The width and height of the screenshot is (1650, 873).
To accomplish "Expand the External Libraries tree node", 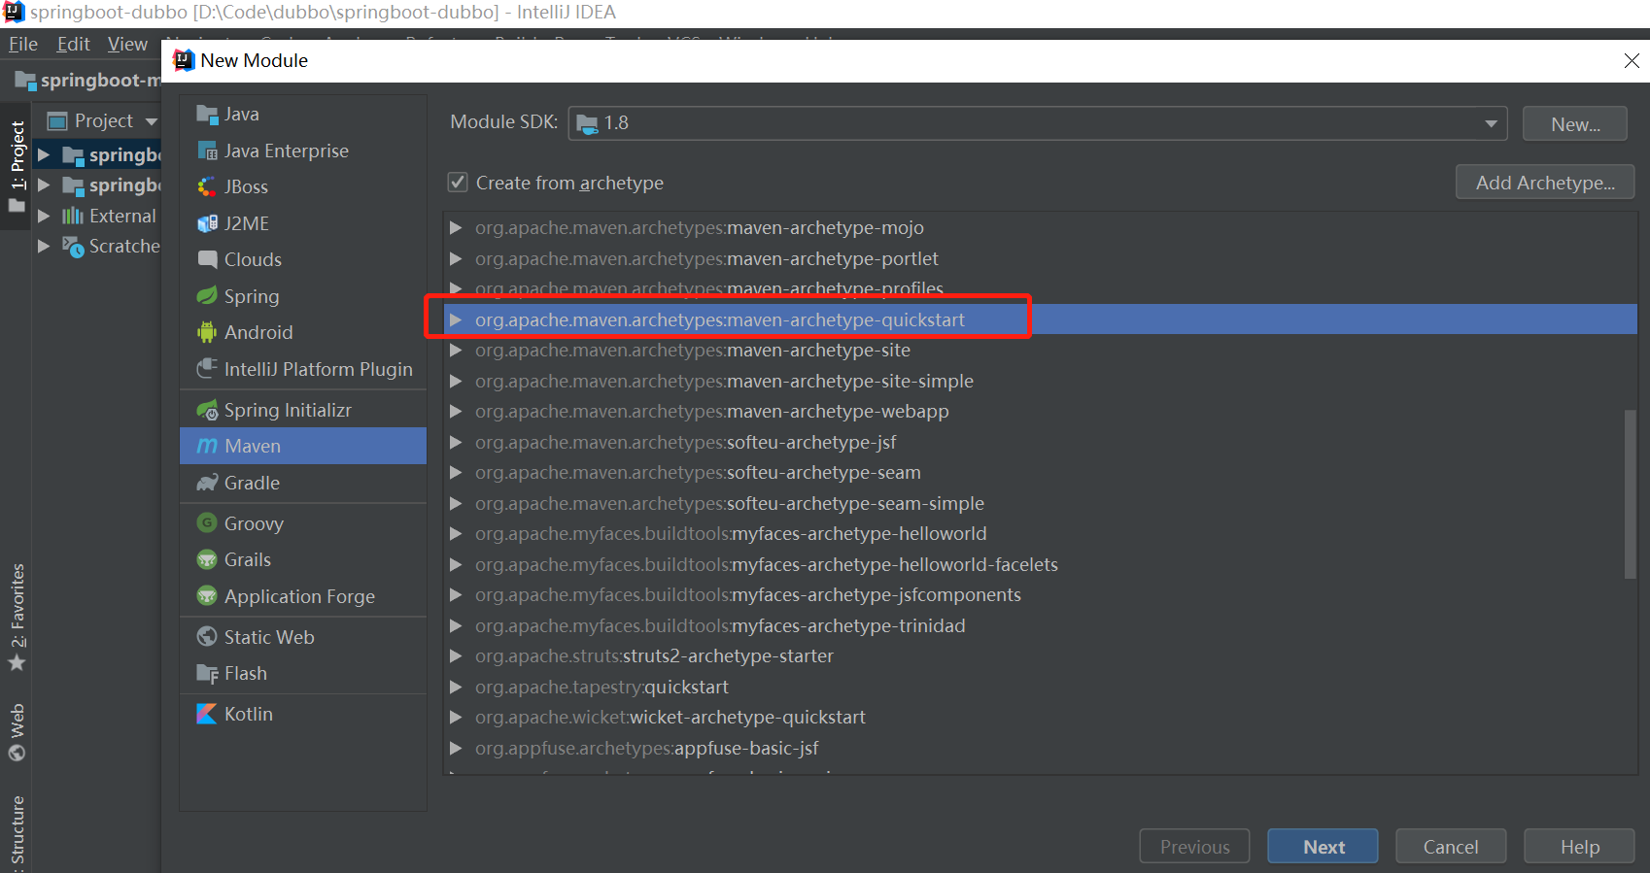I will click(44, 216).
